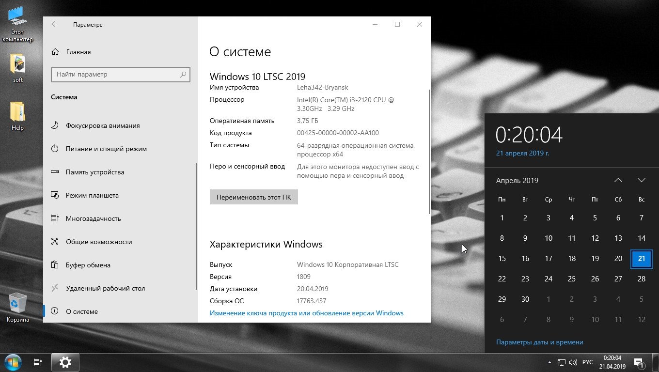The image size is (659, 372).
Task: Click the 21 апреля 2019 г. date link
Action: tap(523, 153)
